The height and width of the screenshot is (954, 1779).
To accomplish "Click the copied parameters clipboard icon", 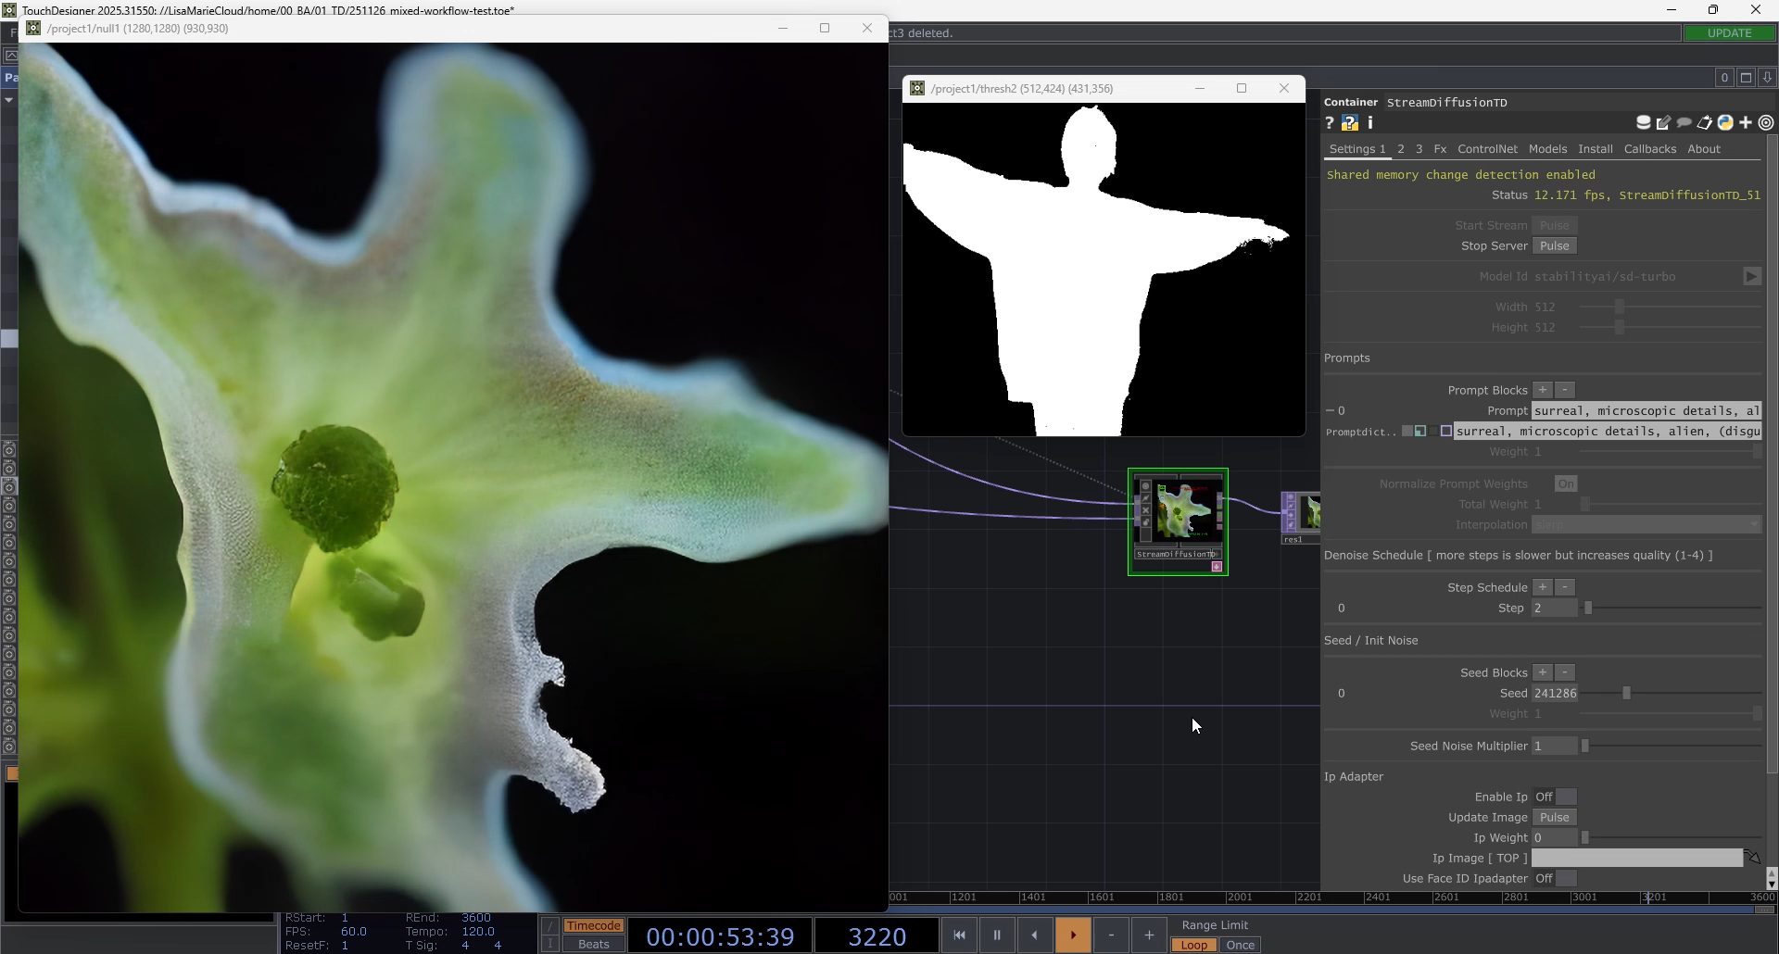I will 1705,123.
